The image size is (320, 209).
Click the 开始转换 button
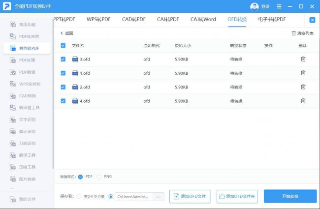[290, 196]
